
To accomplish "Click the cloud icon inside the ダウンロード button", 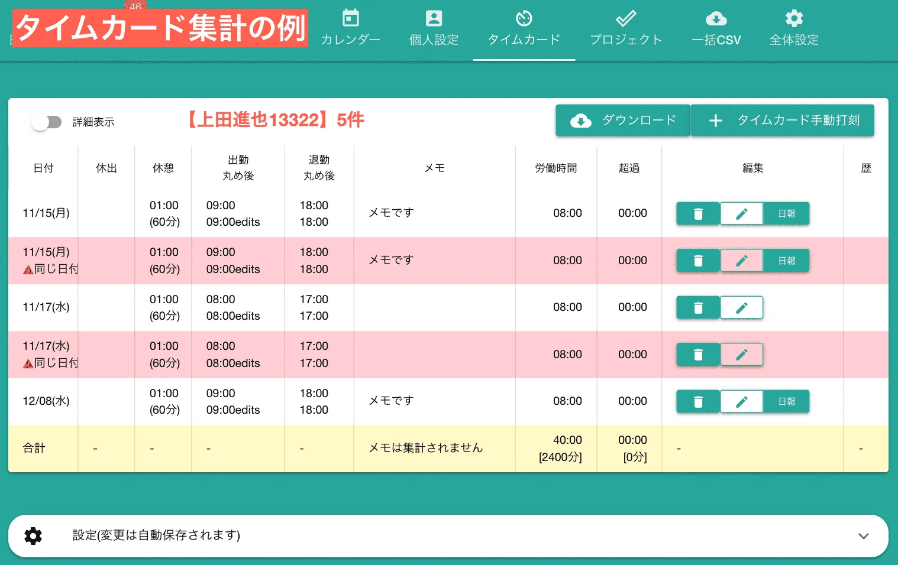I will (581, 121).
